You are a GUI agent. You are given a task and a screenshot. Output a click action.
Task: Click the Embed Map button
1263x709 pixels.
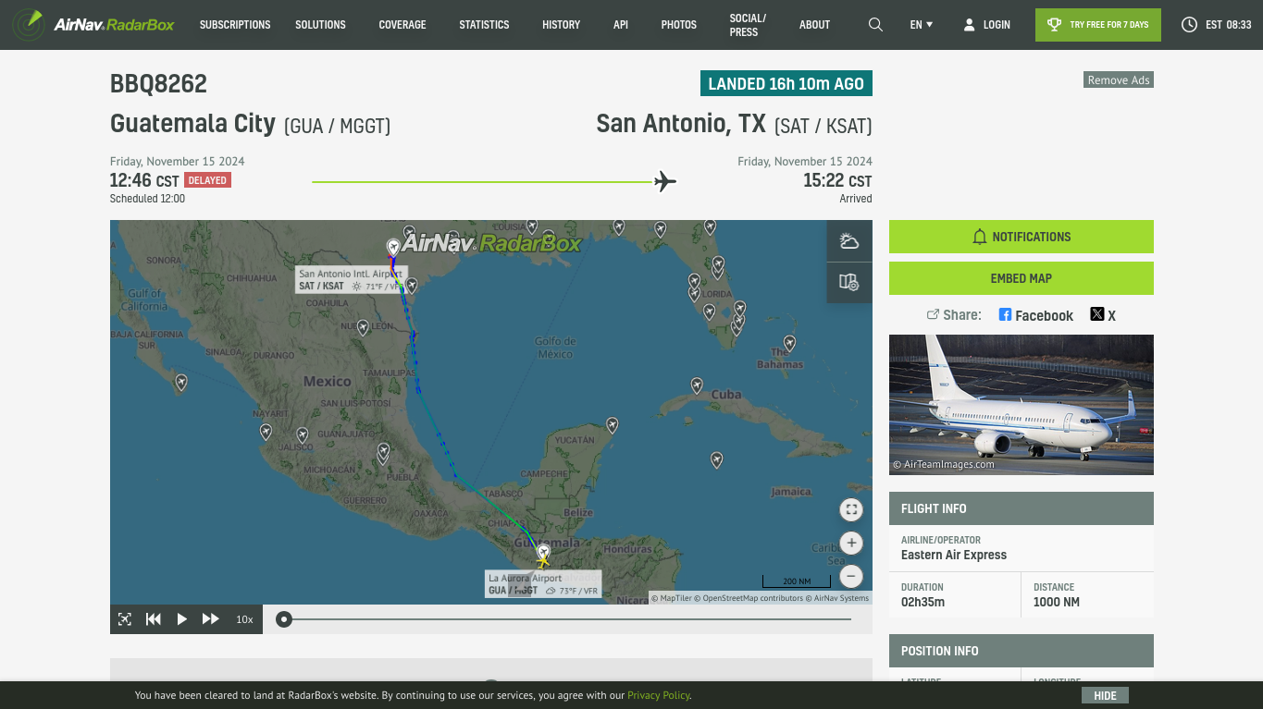1022,278
